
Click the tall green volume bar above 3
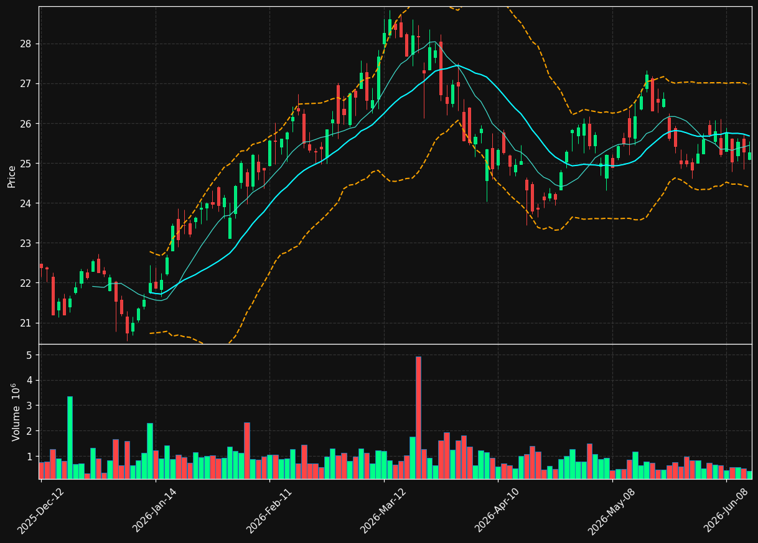pyautogui.click(x=70, y=437)
